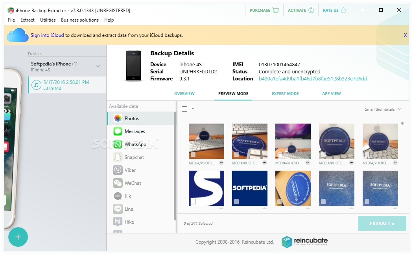Open options for third photo in top row

[x=308, y=163]
